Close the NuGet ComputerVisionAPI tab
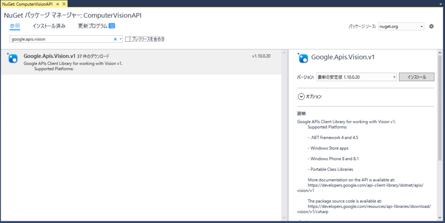Screen dimensions: 445x223 (x=64, y=4)
